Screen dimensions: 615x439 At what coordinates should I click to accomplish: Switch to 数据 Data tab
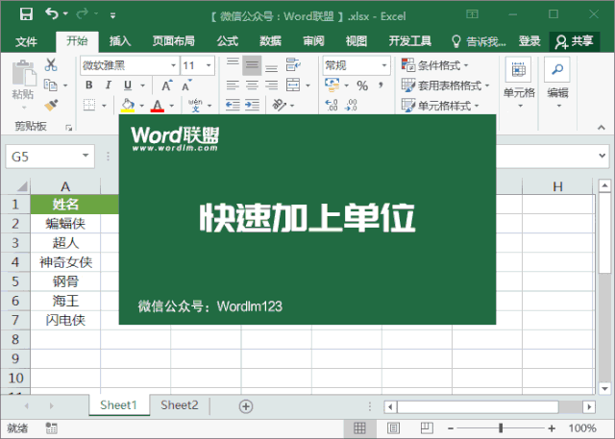coord(270,41)
